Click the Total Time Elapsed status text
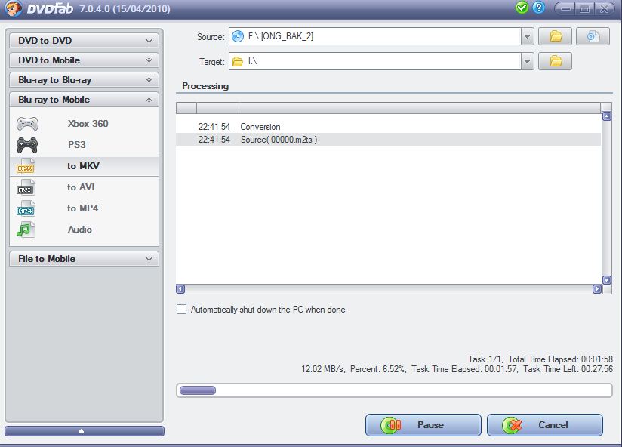Screen dimensions: 622x447 (561, 359)
